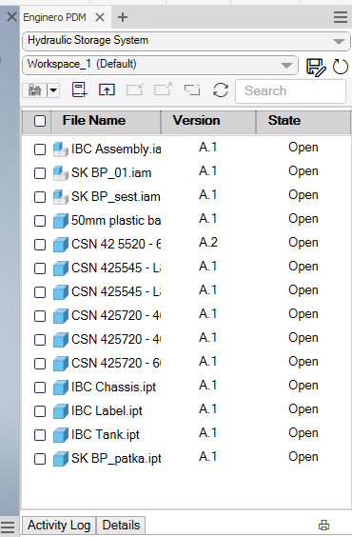Add a new tab with plus icon

point(123,17)
